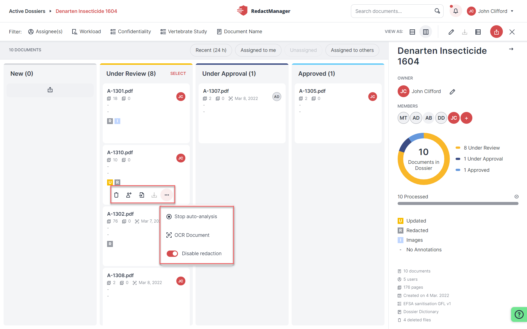Click the Redacted annotation legend item
The height and width of the screenshot is (329, 527).
pos(413,230)
